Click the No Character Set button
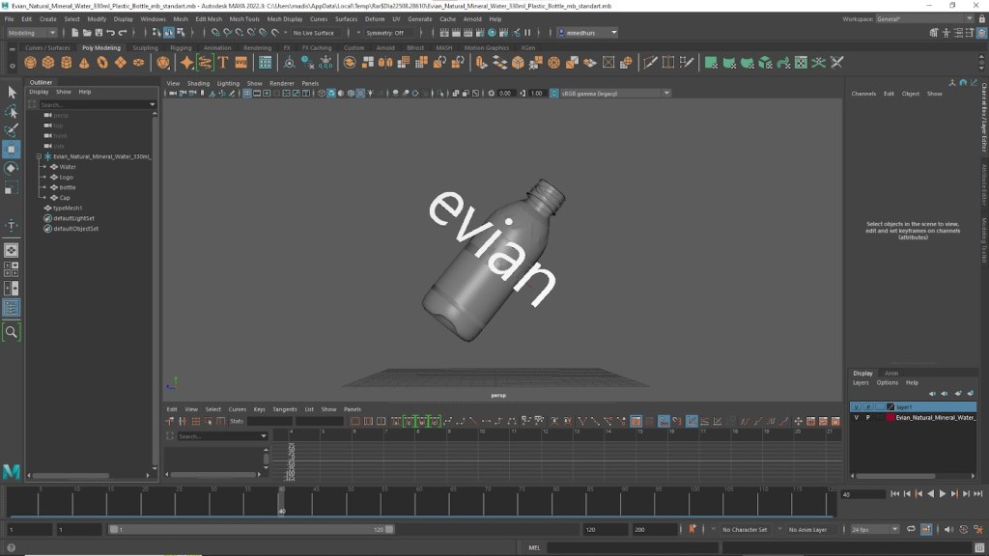989x556 pixels. click(745, 529)
